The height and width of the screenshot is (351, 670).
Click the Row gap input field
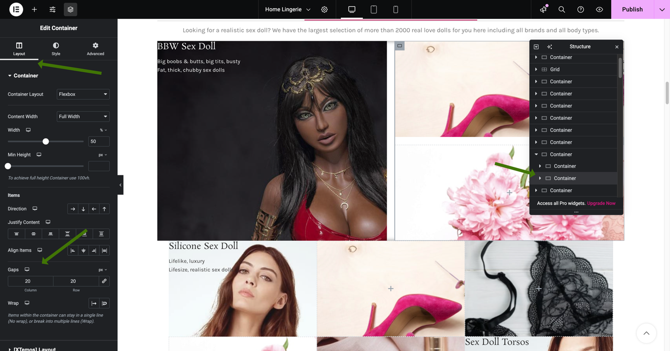coord(76,281)
